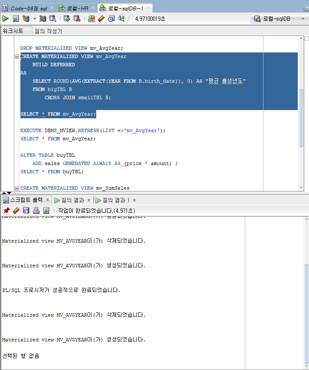The width and height of the screenshot is (309, 370).
Task: Click the change-case Aa icon
Action: click(x=121, y=18)
